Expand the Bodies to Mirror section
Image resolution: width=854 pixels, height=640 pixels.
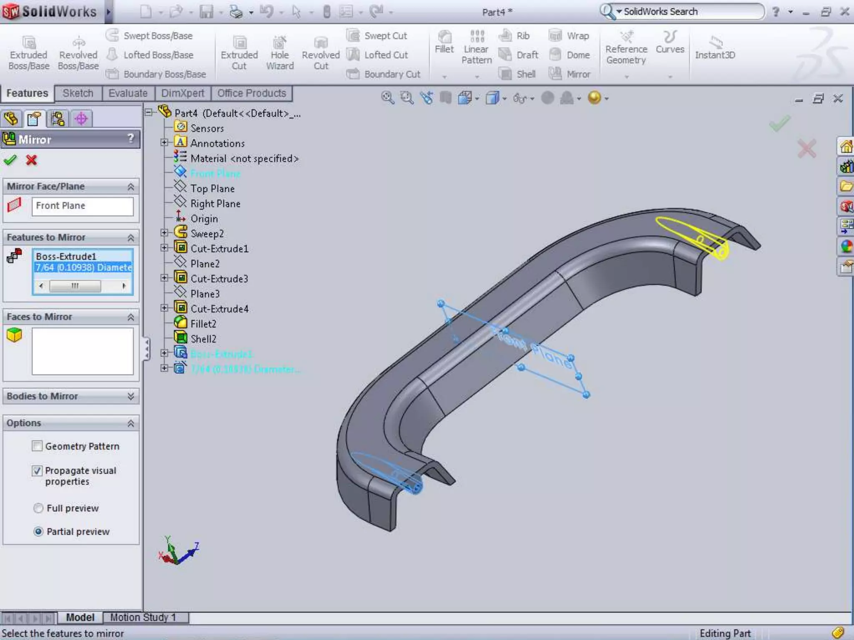[x=131, y=396]
